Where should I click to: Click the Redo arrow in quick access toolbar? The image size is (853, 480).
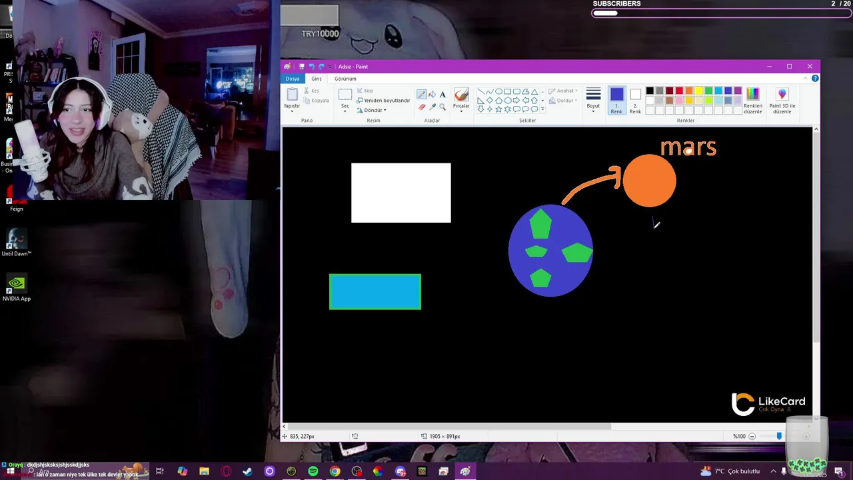[x=321, y=67]
